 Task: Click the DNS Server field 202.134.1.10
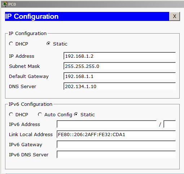pyautogui.click(x=119, y=86)
